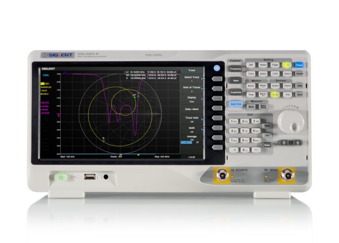Viewport: 339px width, 243px height.
Task: Select the Data→Mem menu item
Action: [192, 109]
